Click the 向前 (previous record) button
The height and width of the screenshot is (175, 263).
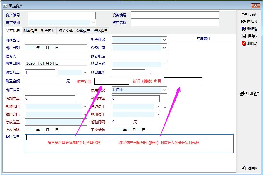(249, 14)
